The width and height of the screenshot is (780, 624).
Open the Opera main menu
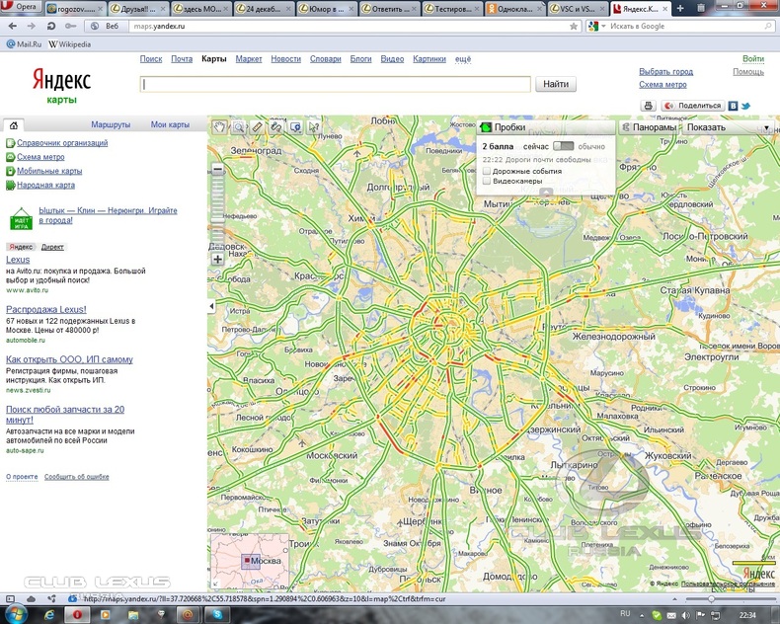pyautogui.click(x=21, y=7)
